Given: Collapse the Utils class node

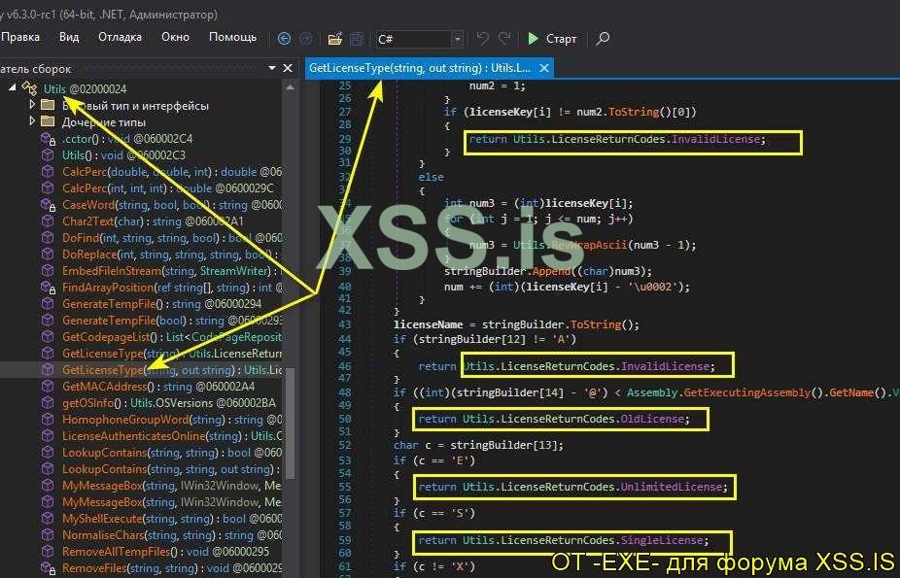Looking at the screenshot, I should click(12, 88).
